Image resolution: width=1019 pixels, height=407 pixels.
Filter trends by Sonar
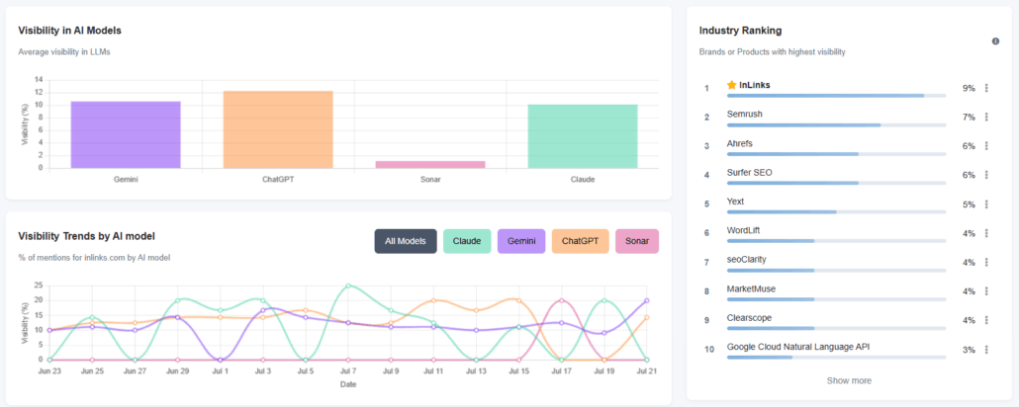point(637,241)
